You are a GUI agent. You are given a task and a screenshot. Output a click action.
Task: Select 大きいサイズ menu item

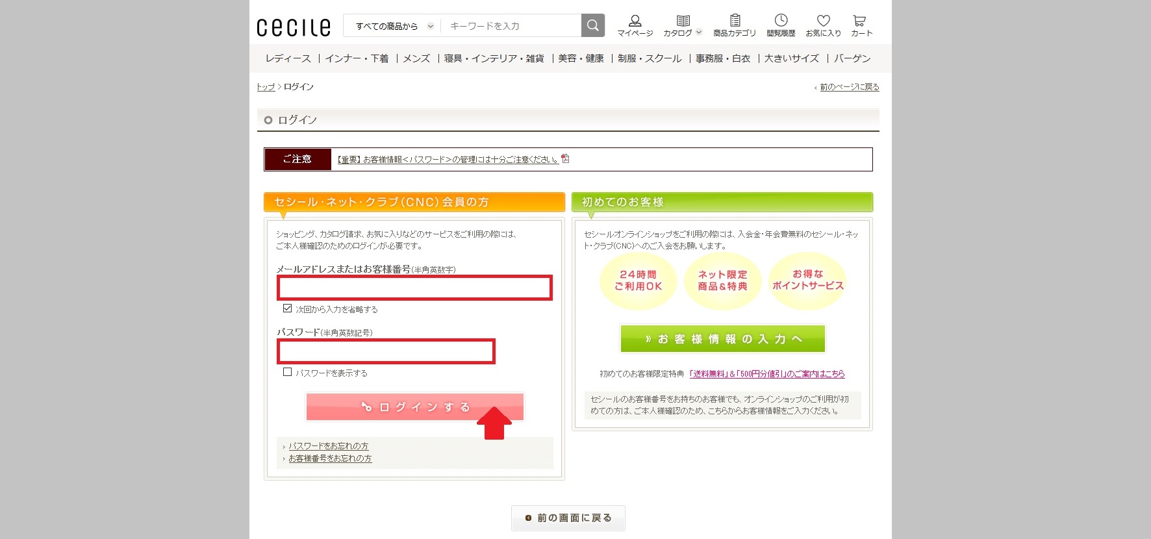[x=791, y=58]
